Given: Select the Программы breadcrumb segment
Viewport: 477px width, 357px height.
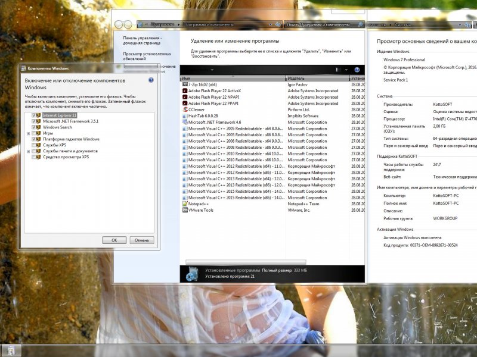Looking at the screenshot, I should [x=162, y=24].
